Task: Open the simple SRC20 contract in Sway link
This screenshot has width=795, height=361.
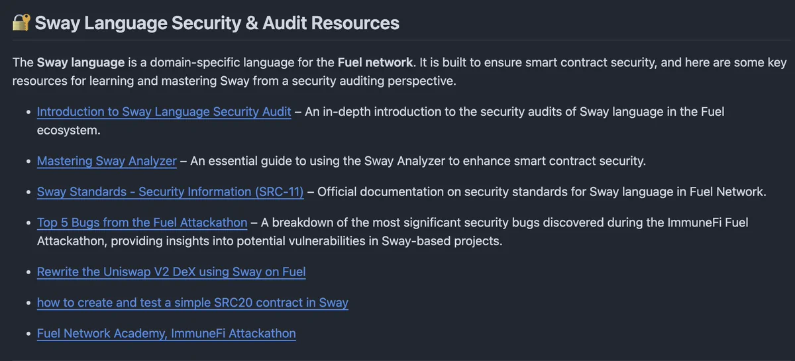Action: pos(192,303)
